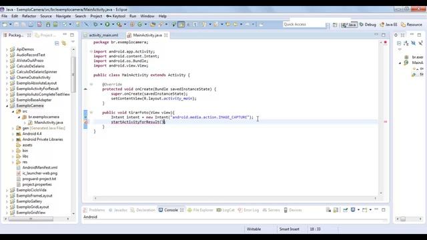Click the Pin Console icon
The height and width of the screenshot is (240, 427).
[346, 210]
